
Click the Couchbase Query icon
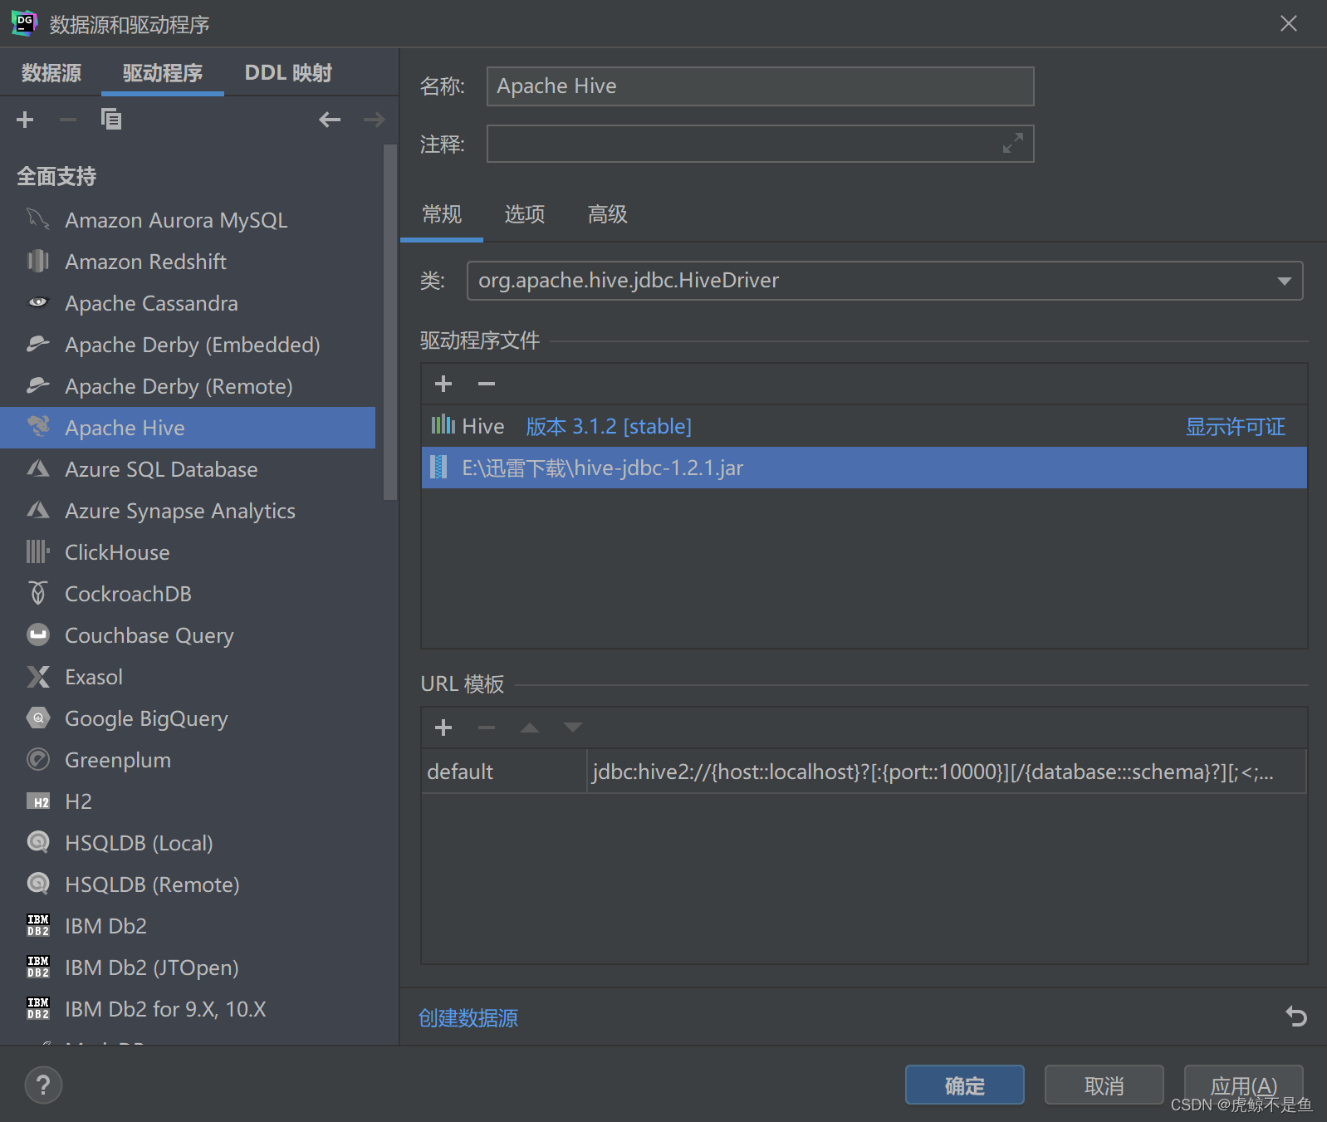click(x=38, y=634)
